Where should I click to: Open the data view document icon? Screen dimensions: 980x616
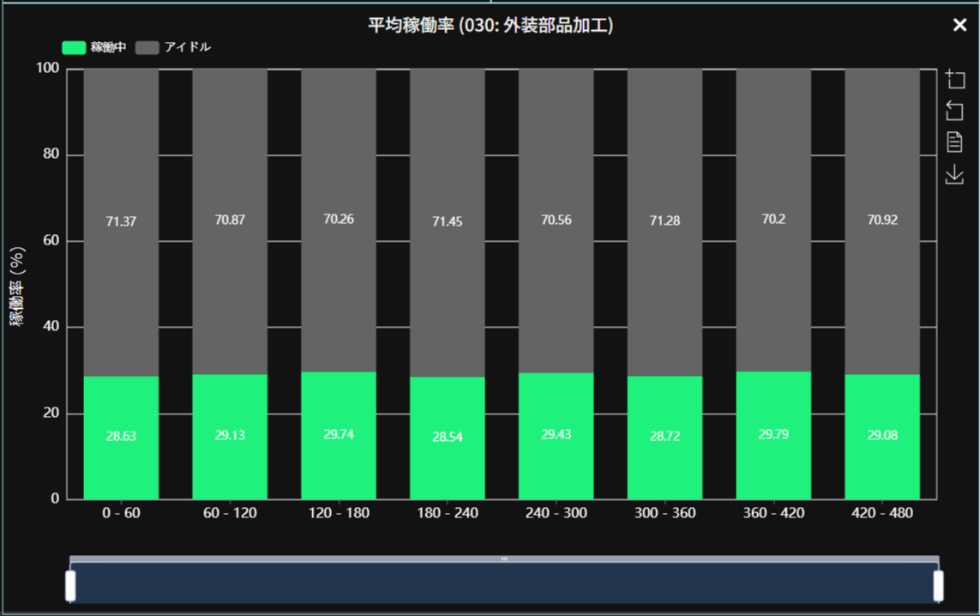coord(954,142)
